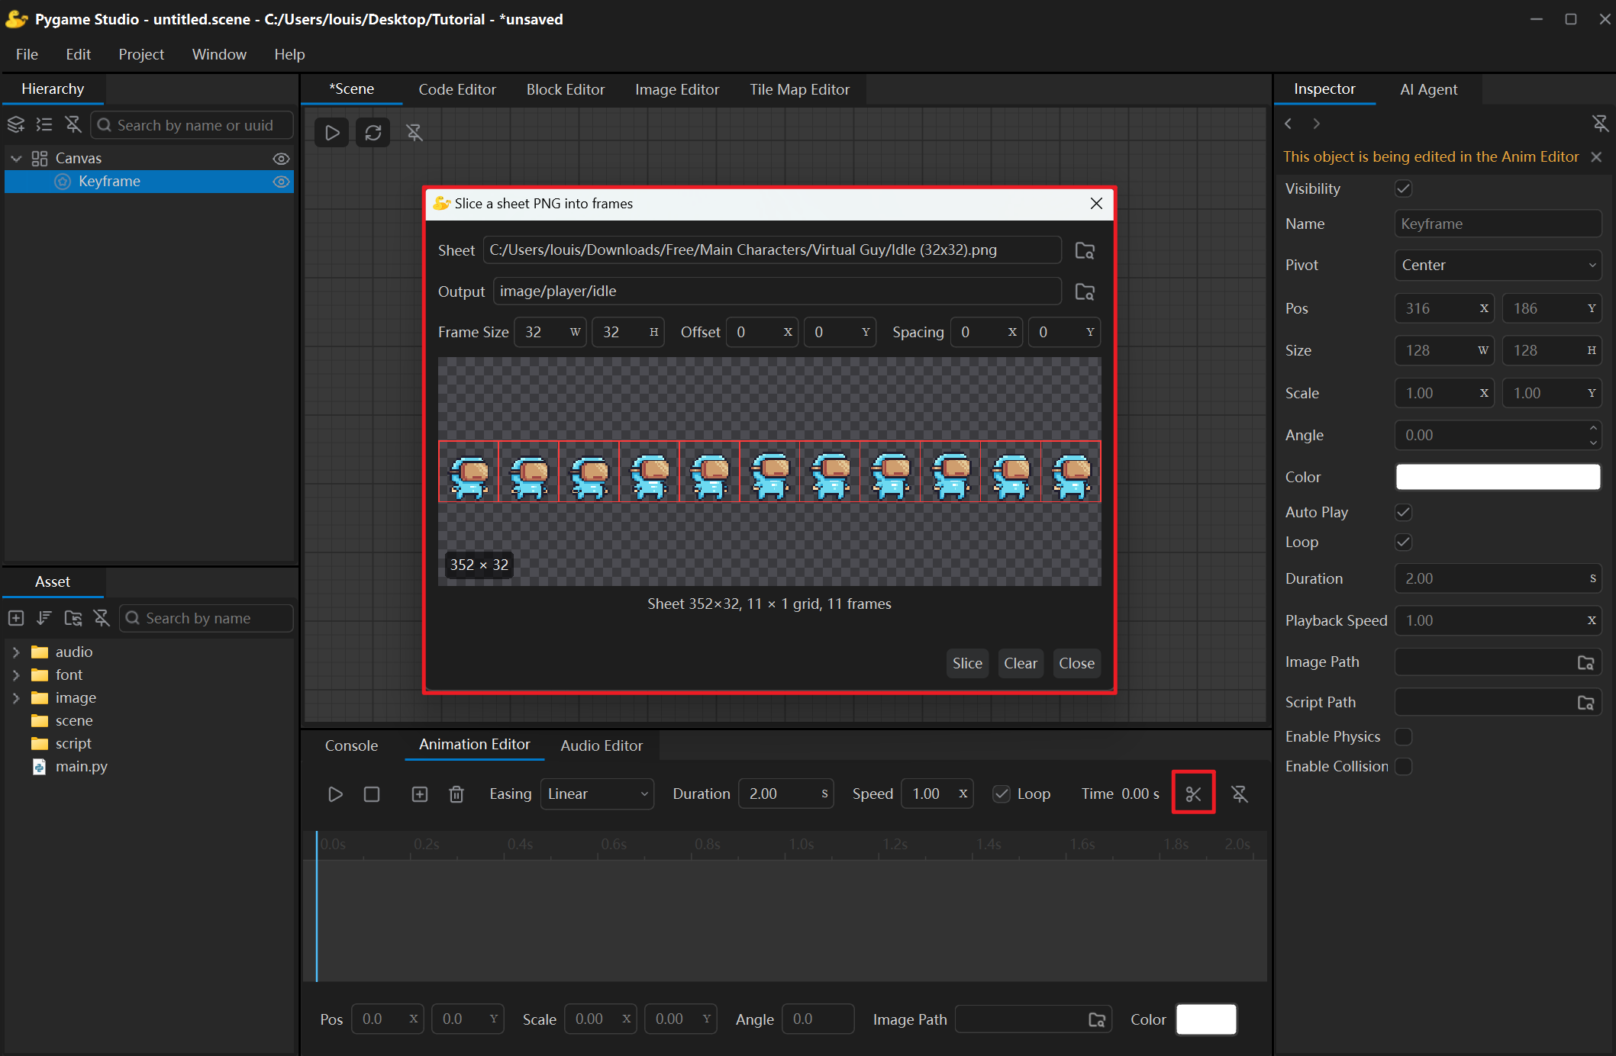This screenshot has height=1056, width=1616.
Task: Click the scene refresh icon
Action: (x=373, y=133)
